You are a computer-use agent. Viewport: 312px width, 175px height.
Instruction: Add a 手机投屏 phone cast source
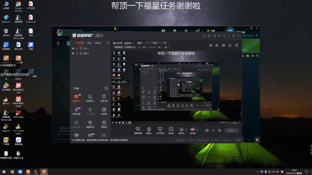[160, 131]
